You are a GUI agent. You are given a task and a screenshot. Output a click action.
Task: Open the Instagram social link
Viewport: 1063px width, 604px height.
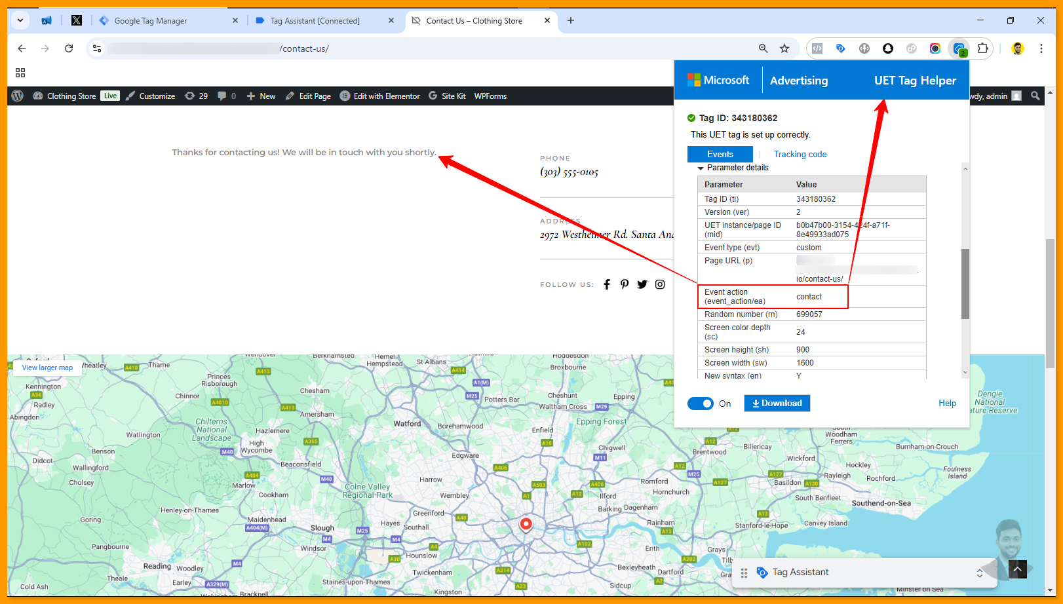[660, 284]
